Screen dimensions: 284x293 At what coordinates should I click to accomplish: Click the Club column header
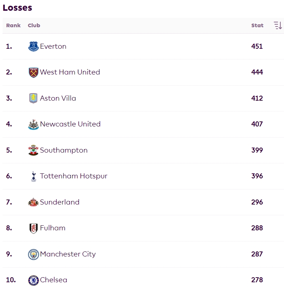[x=34, y=25]
